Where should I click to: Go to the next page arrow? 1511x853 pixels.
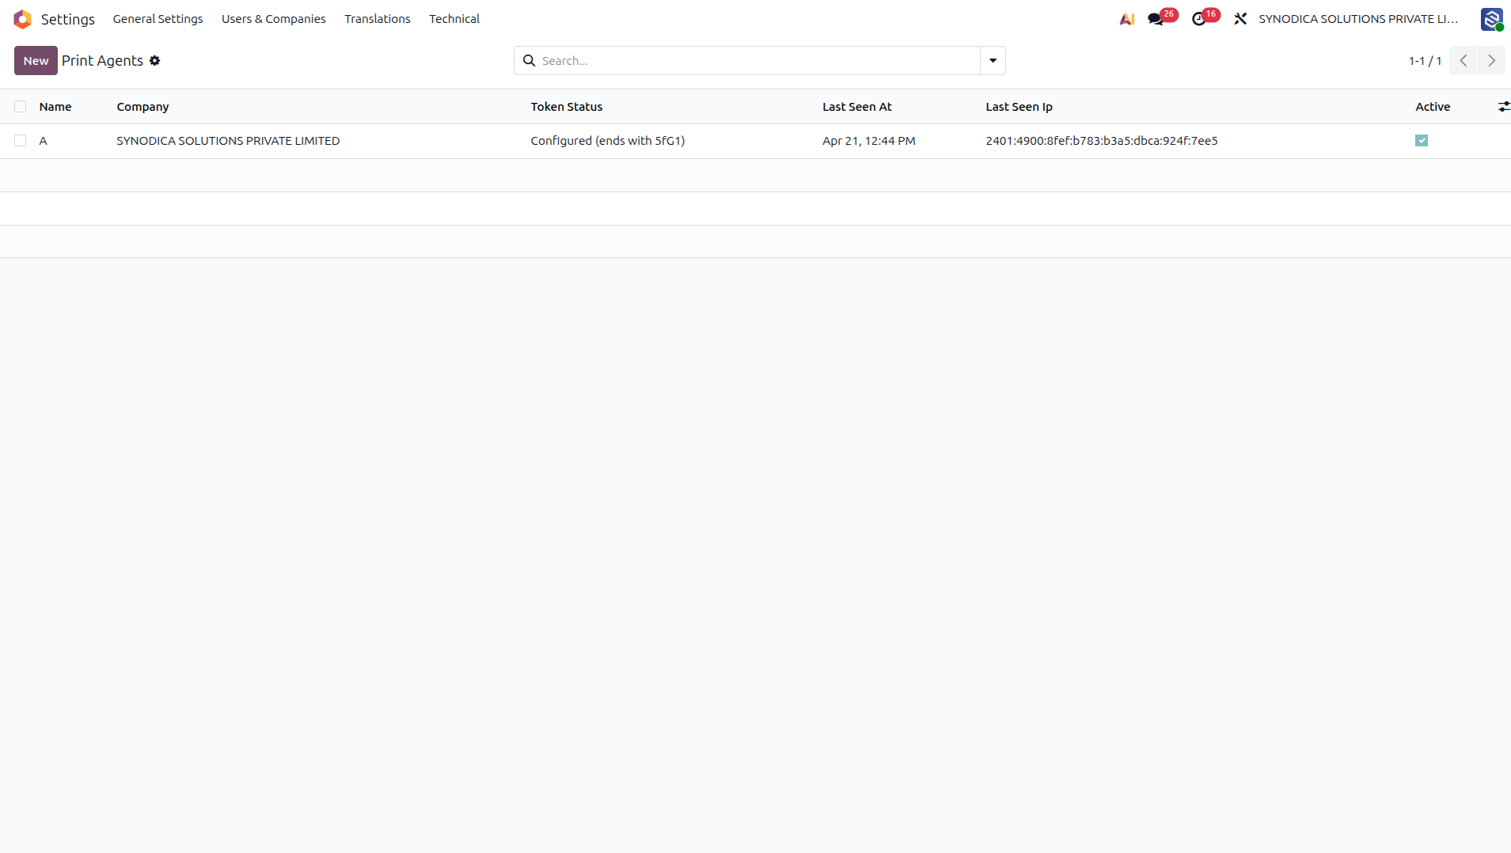click(x=1491, y=61)
